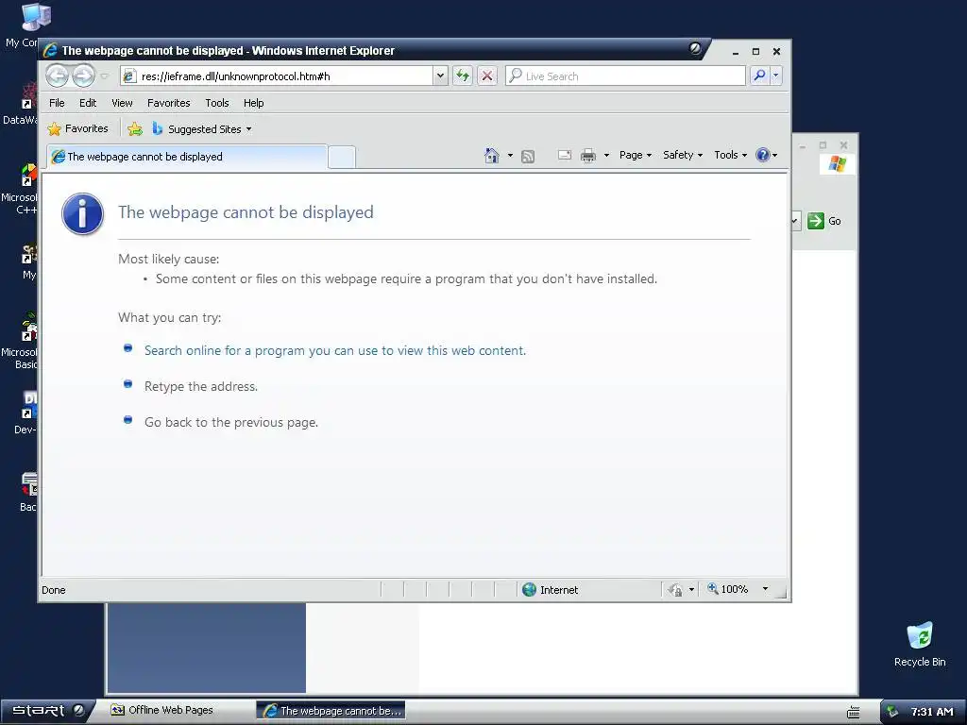Open the Tools menu in menu bar
This screenshot has width=967, height=725.
217,103
